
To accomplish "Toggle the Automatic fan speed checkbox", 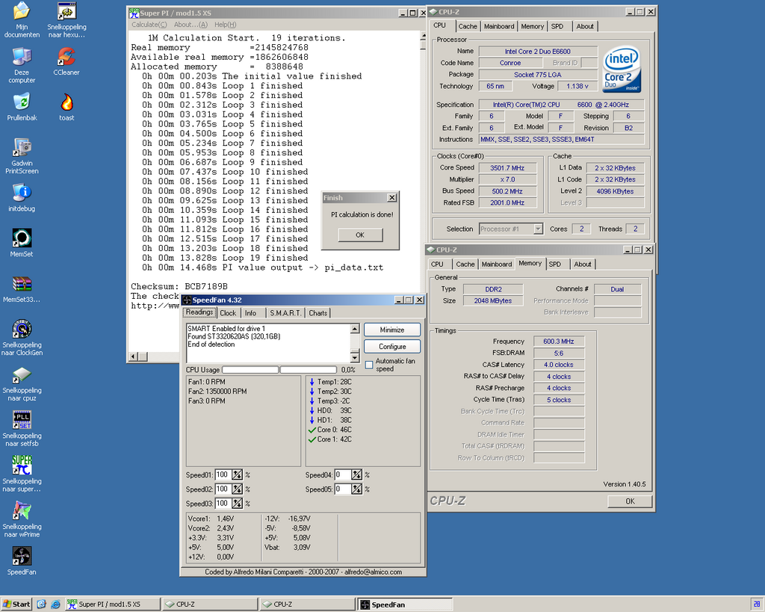I will coord(369,365).
